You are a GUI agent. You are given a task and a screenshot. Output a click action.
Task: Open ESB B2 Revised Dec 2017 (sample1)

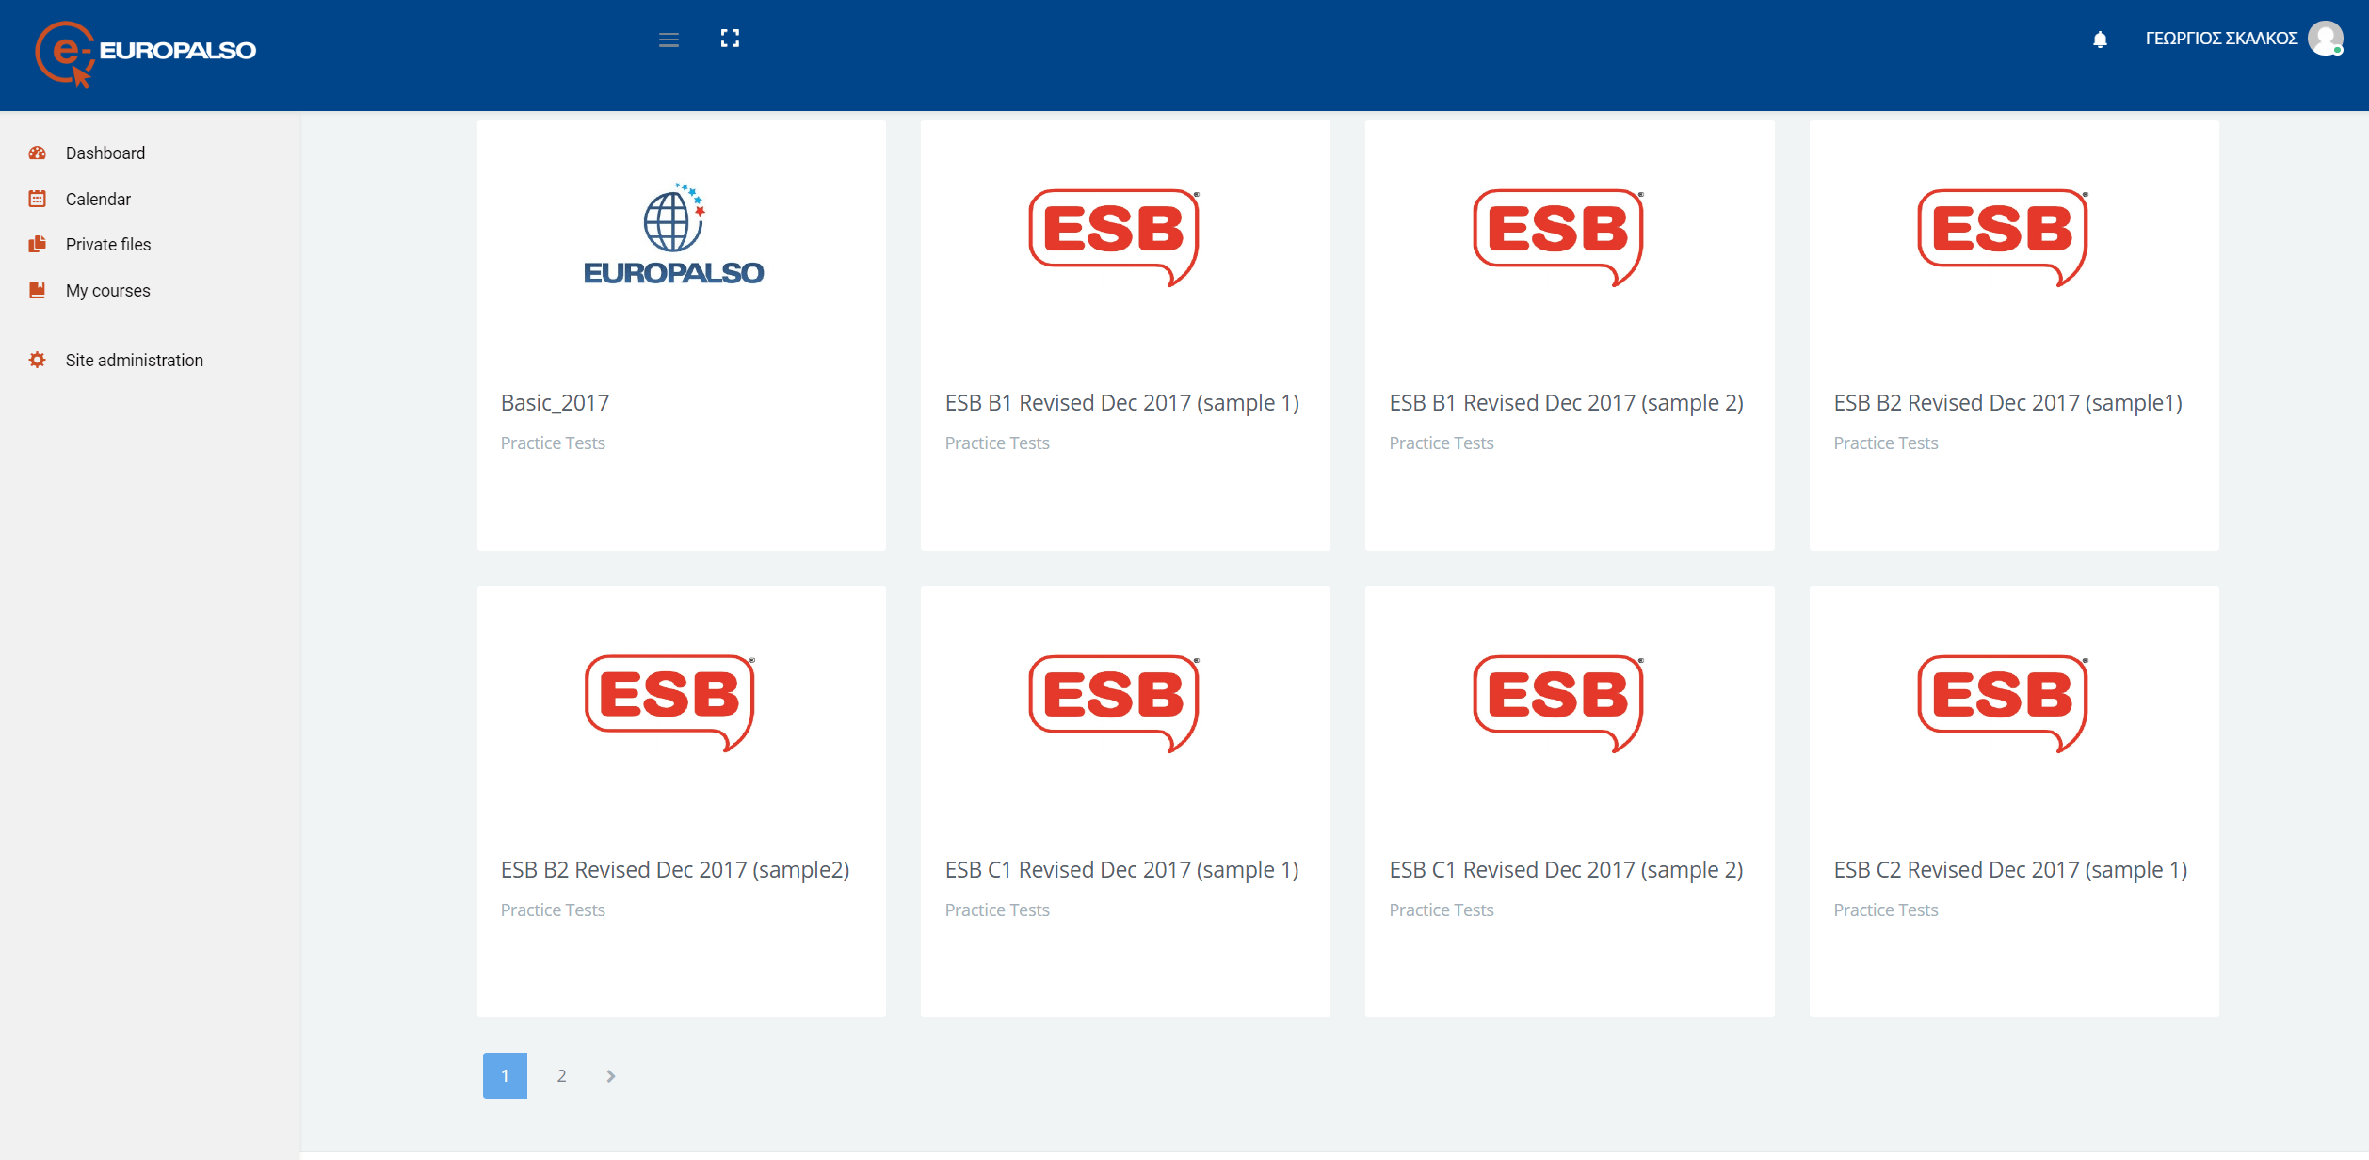coord(2007,403)
